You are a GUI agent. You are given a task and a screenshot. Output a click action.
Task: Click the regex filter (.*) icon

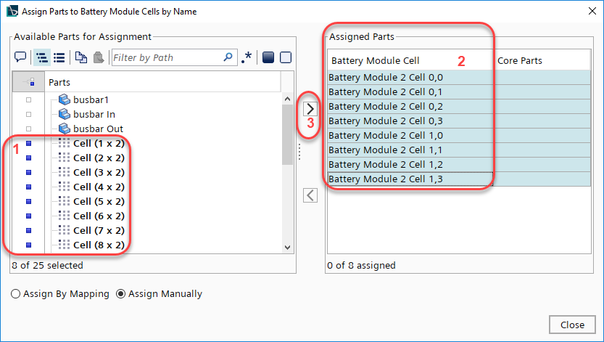click(x=247, y=57)
